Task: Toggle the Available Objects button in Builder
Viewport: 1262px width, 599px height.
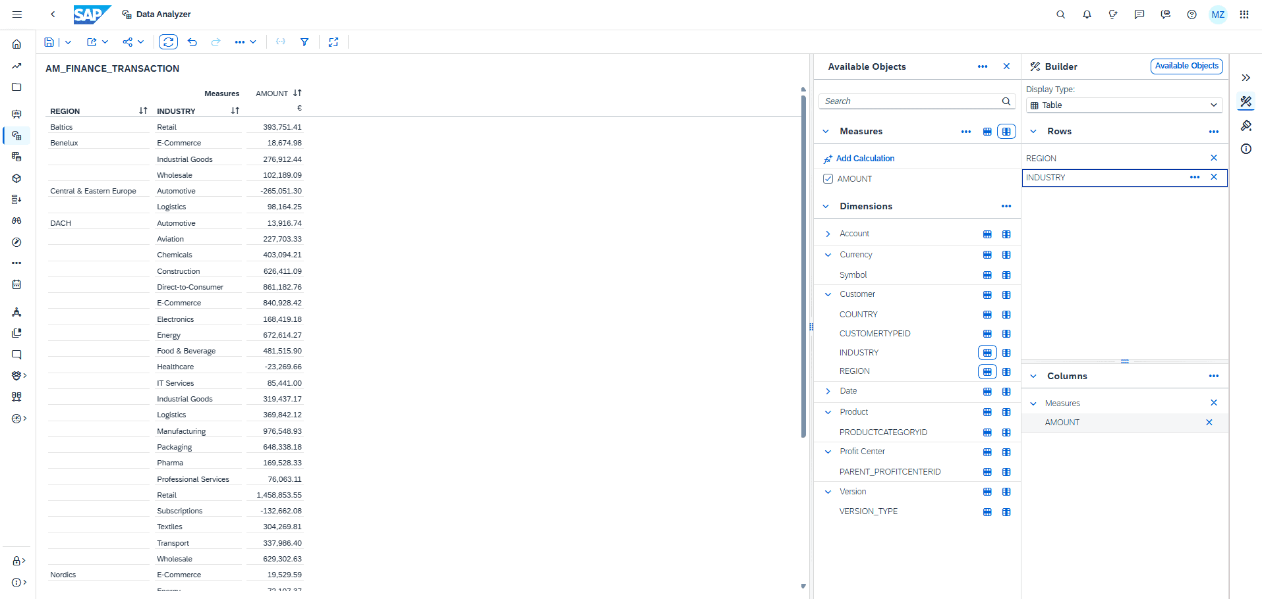Action: click(1187, 66)
